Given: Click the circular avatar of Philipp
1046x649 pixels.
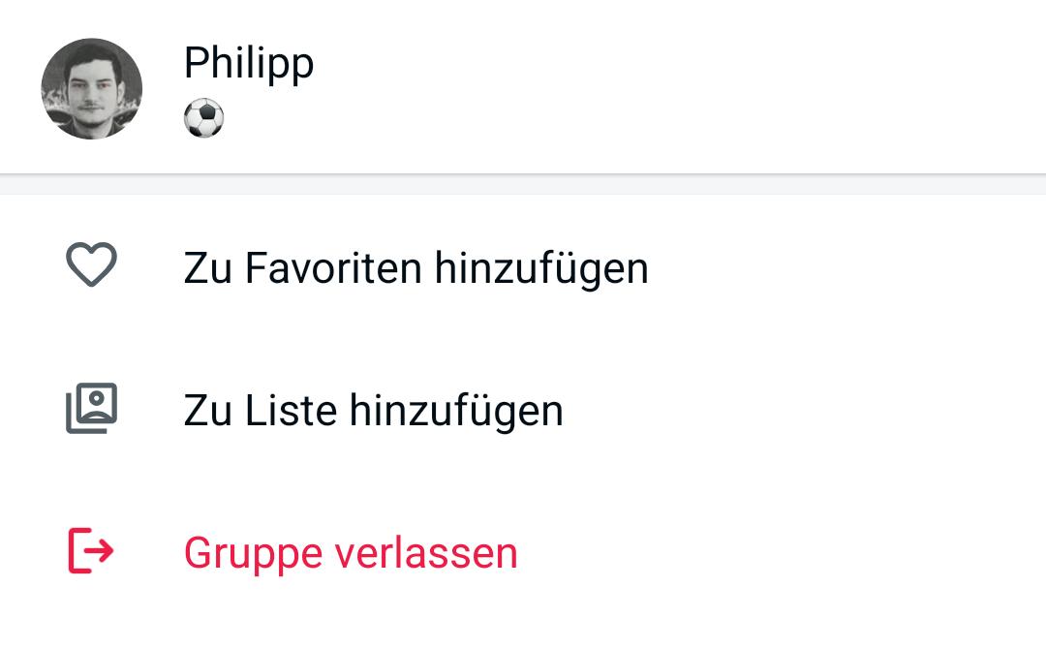Looking at the screenshot, I should coord(92,89).
